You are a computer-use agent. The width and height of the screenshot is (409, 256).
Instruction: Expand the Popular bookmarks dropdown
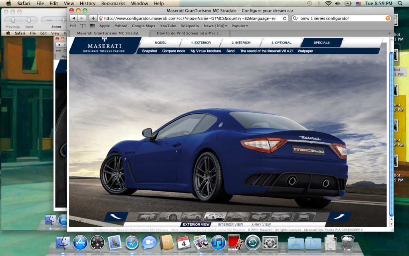coord(240,26)
